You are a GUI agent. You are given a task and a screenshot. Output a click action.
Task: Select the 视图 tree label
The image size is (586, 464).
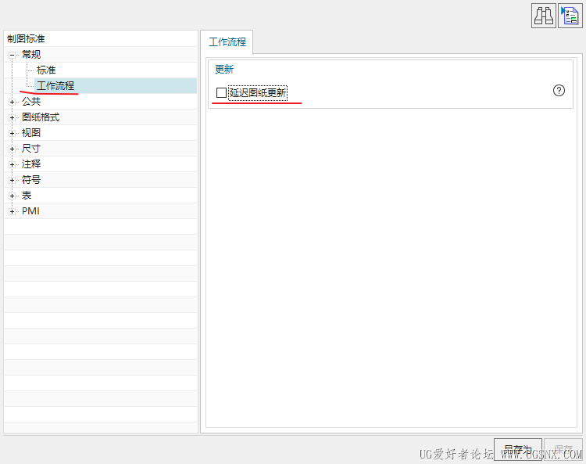31,133
